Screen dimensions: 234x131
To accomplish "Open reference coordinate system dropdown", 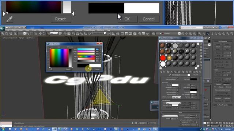I will tap(54, 33).
